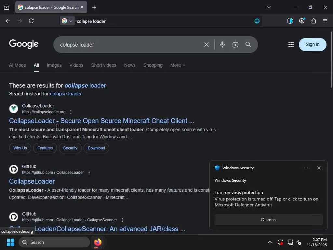This screenshot has height=250, width=333.
Task: Switch to Images tab
Action: tap(54, 65)
